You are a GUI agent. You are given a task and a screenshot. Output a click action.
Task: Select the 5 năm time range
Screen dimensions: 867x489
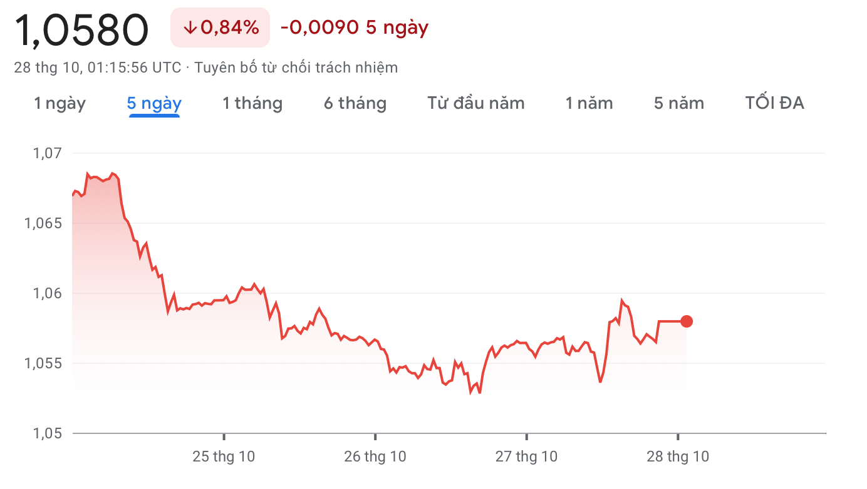(x=678, y=103)
